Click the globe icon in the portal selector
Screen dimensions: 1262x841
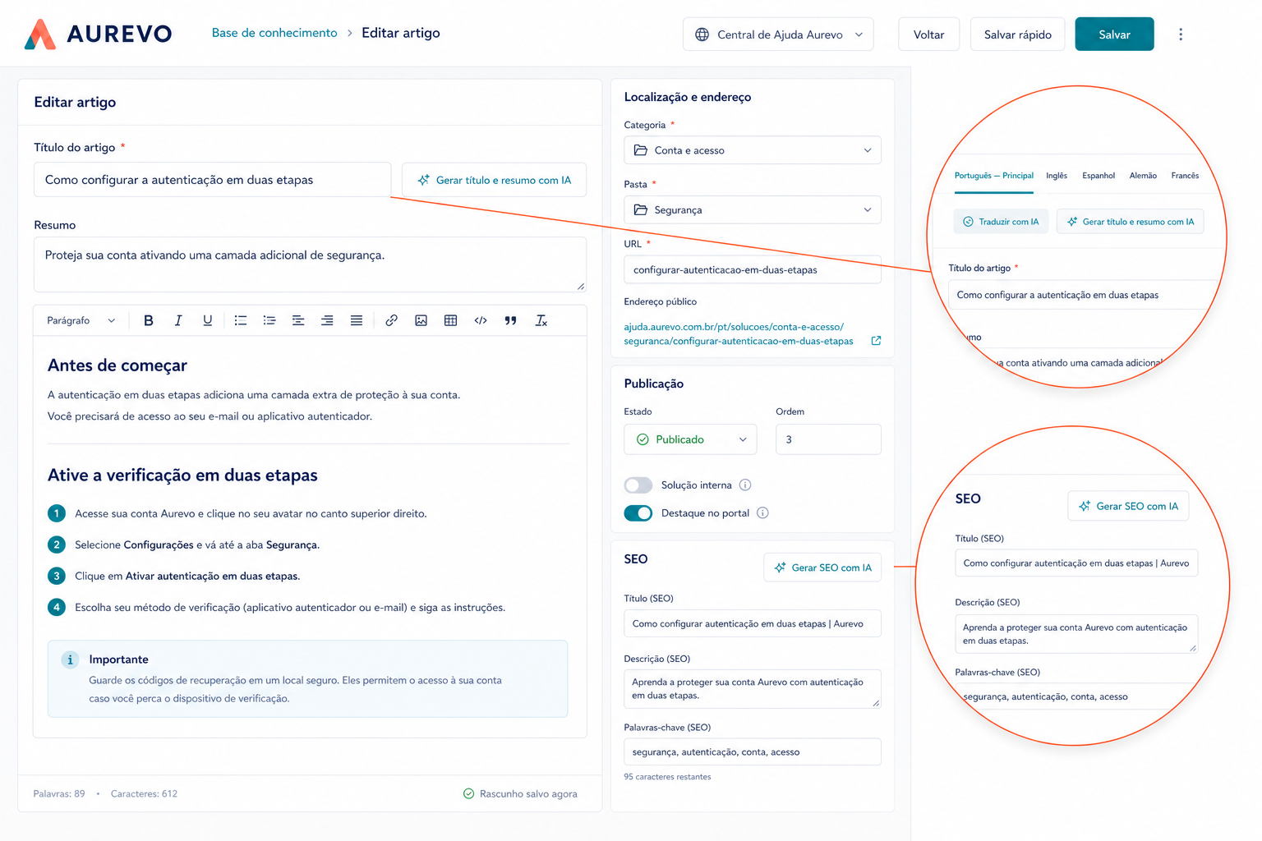point(702,34)
